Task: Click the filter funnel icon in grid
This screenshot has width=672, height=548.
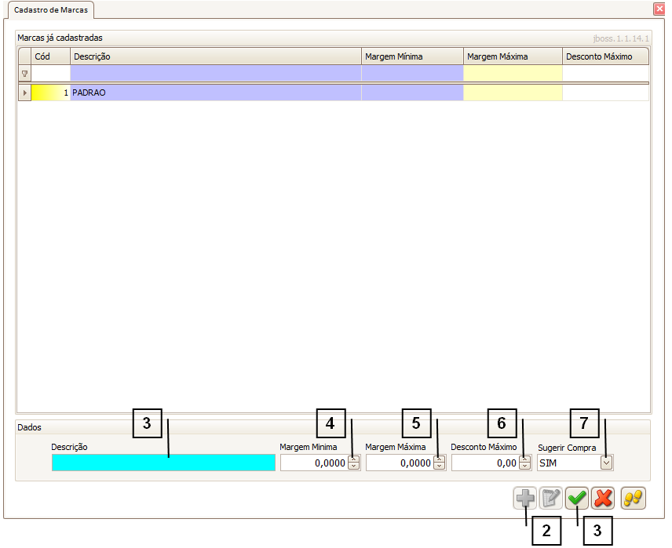Action: (24, 74)
